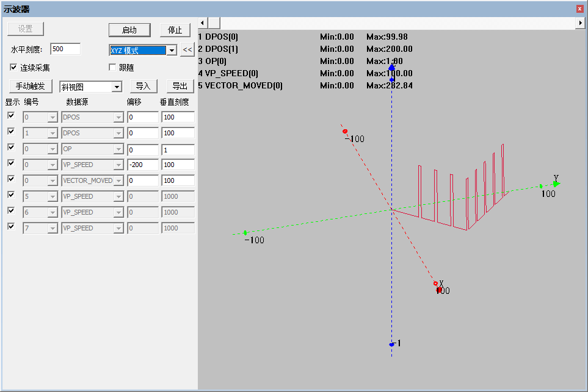
Task: Open data source dropdown in VP_SPEED -200 row
Action: (118, 165)
